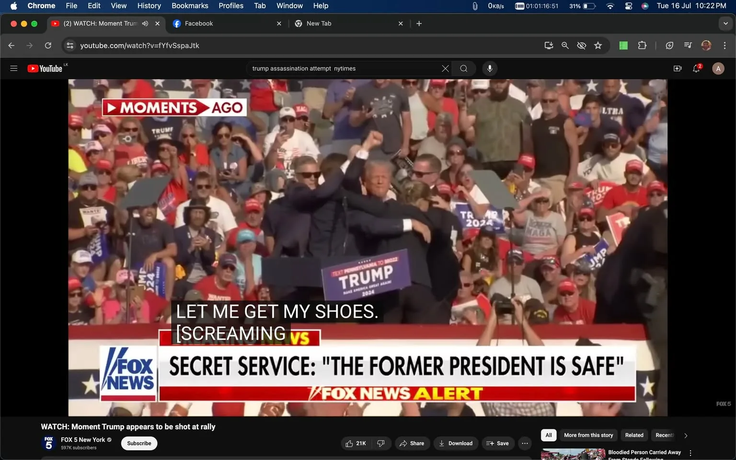This screenshot has height=460, width=736.
Task: Open the YouTube hamburger guide menu
Action: [x=13, y=68]
